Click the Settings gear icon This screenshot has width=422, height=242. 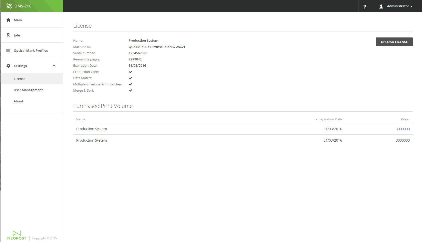(x=8, y=66)
